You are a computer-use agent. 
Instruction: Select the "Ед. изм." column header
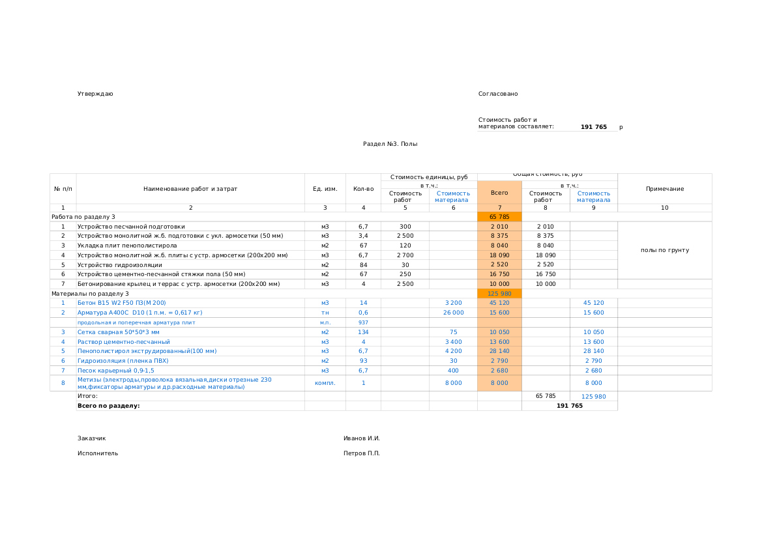tap(325, 189)
